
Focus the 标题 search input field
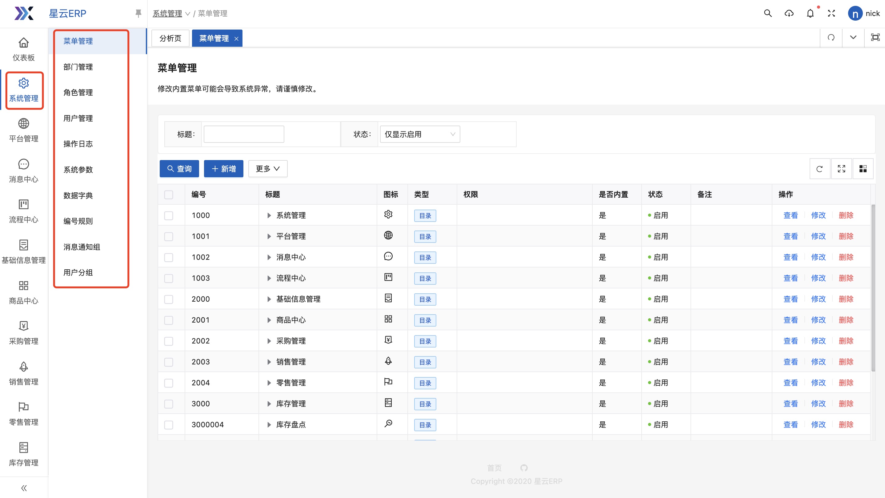pos(244,135)
